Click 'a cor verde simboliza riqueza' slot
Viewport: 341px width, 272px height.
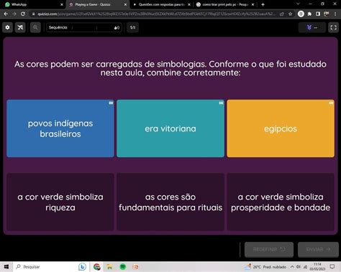[60, 202]
